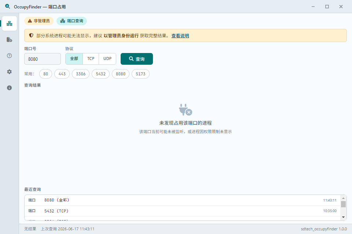
Task: Click the shield icon in the warning banner
Action: pyautogui.click(x=31, y=35)
